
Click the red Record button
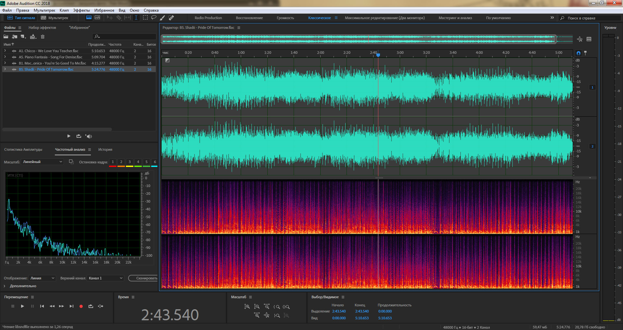click(81, 306)
